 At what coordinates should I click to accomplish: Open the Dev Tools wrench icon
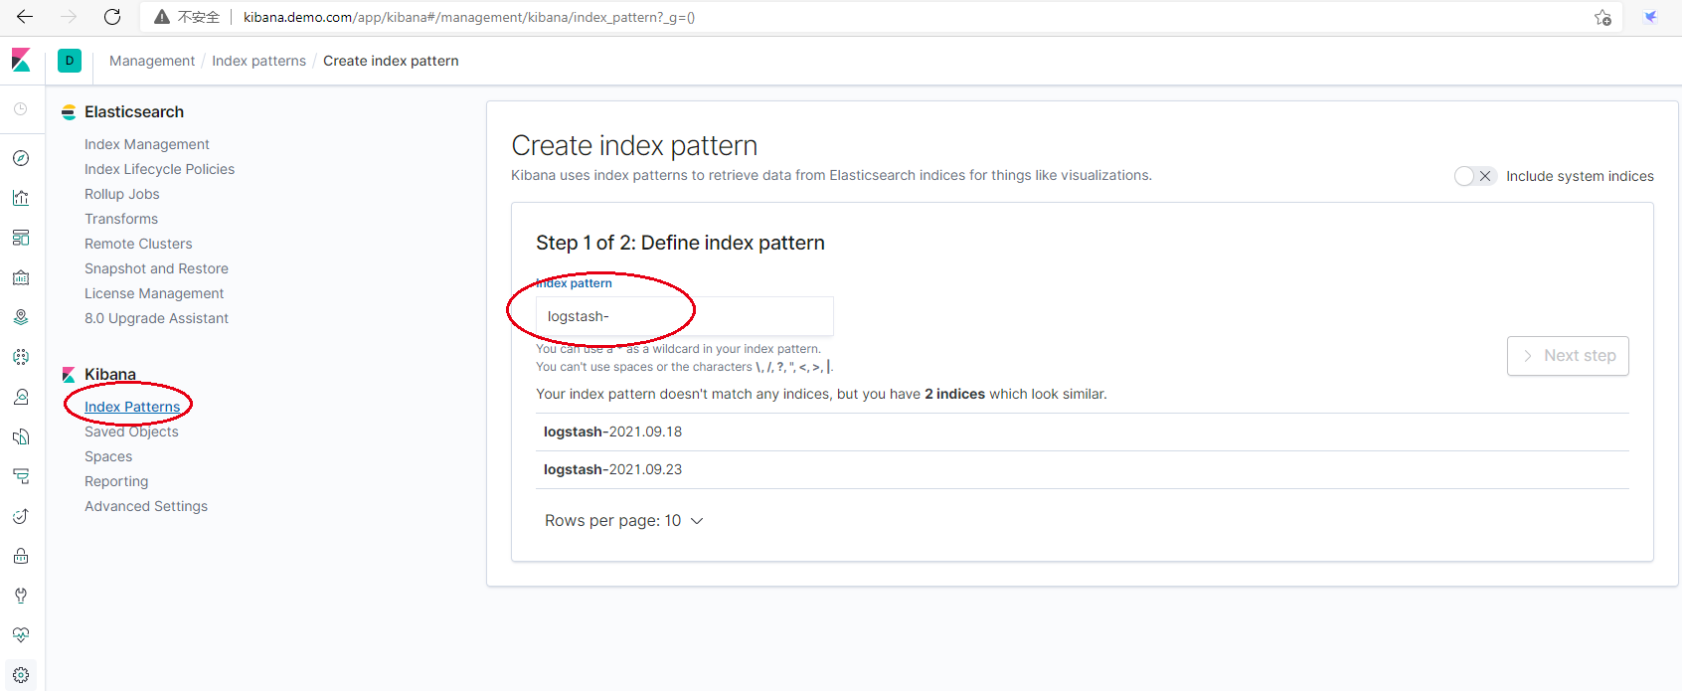[21, 596]
